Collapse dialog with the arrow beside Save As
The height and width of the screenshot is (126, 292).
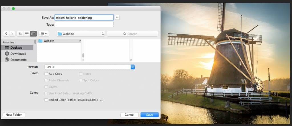click(117, 17)
